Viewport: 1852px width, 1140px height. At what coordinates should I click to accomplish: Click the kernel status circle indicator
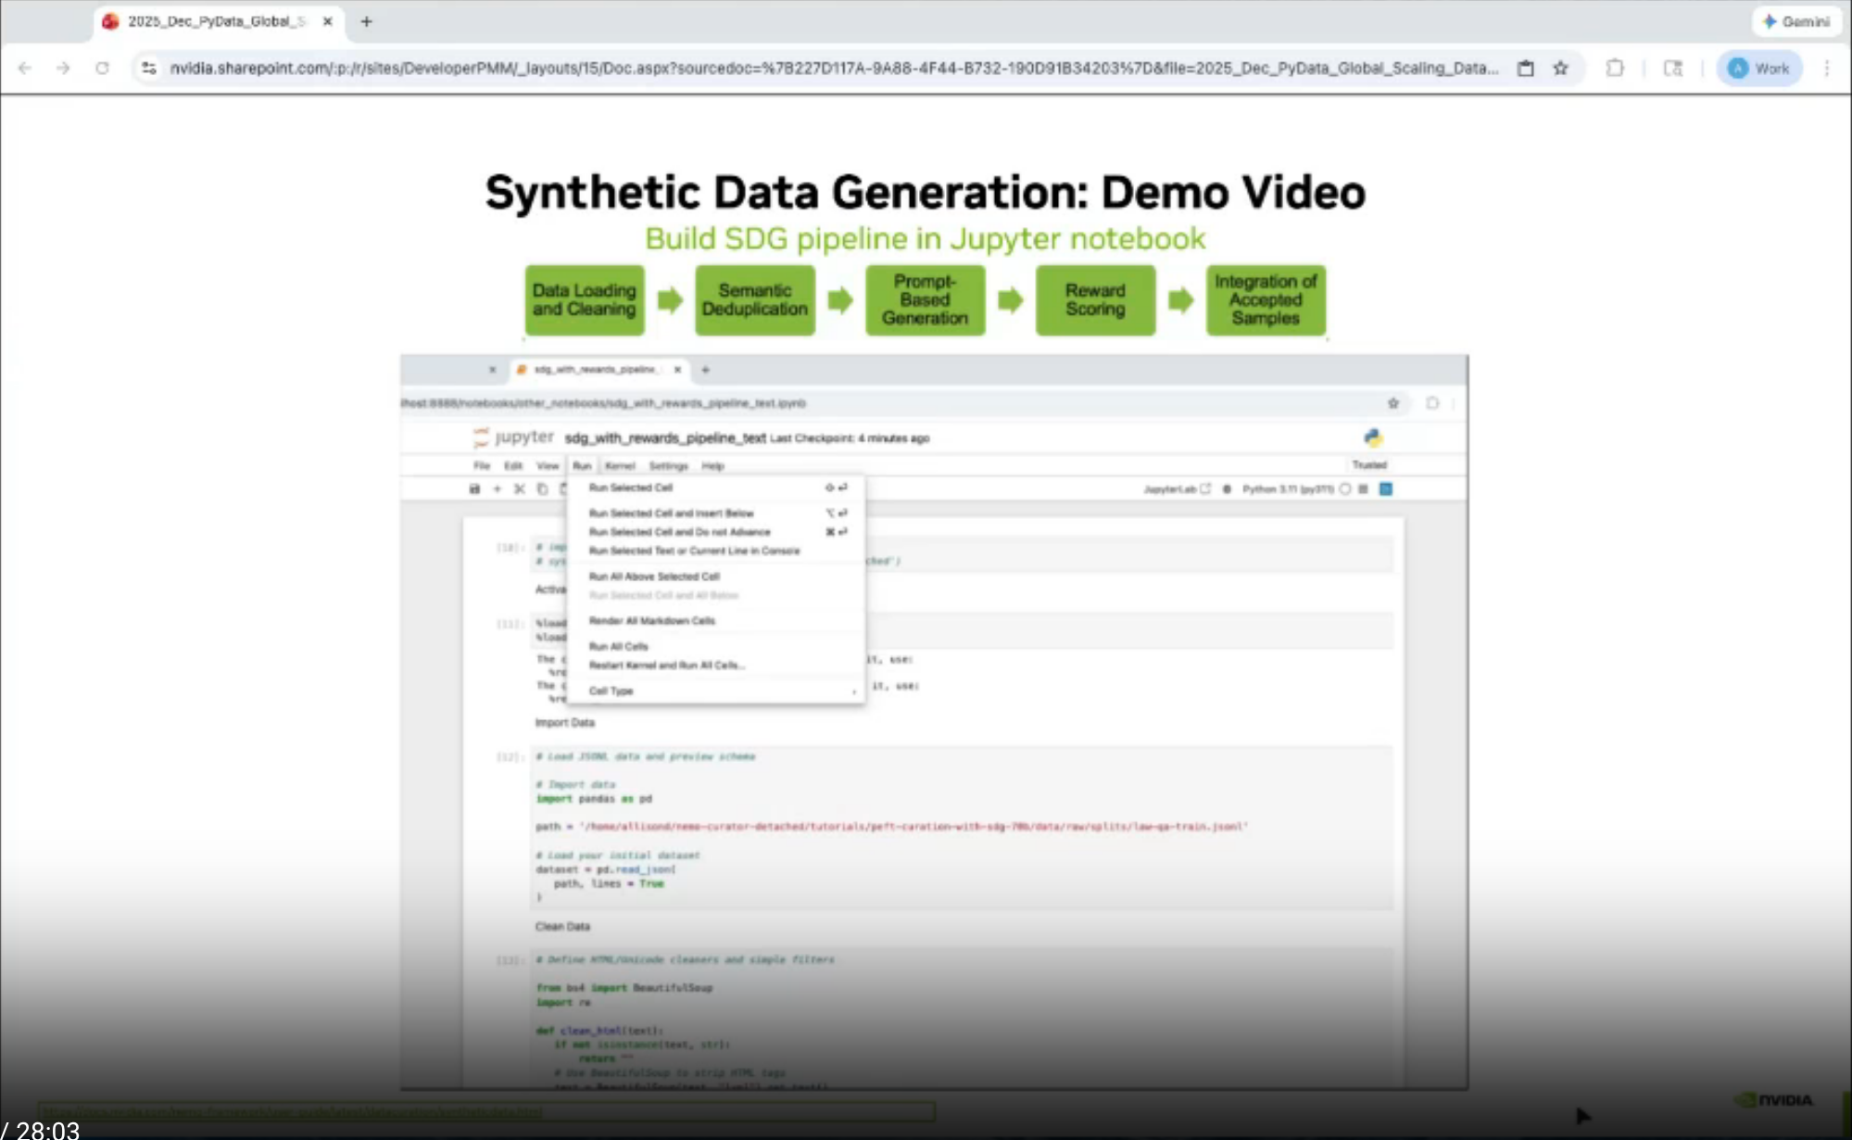[x=1345, y=489]
